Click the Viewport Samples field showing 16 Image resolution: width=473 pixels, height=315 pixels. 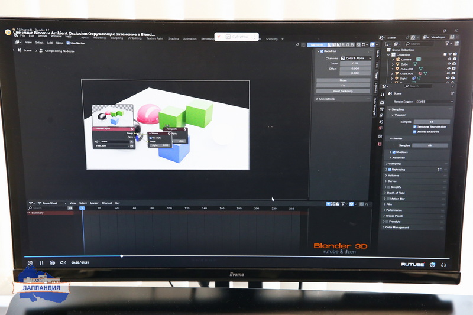tap(432, 122)
